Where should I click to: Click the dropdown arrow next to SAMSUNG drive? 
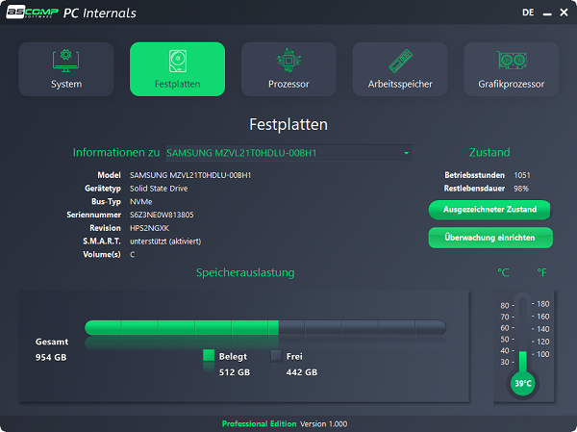pos(406,153)
